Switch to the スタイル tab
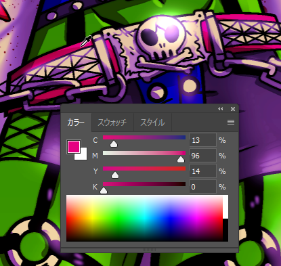Image resolution: width=281 pixels, height=266 pixels. pyautogui.click(x=152, y=123)
